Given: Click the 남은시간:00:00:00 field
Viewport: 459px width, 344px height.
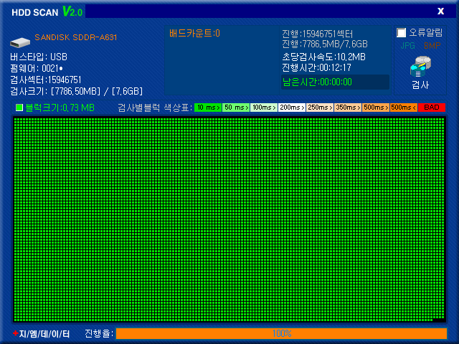Looking at the screenshot, I should pos(335,82).
